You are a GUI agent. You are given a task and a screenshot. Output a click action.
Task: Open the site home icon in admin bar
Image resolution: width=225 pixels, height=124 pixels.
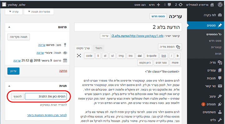tap(212, 5)
